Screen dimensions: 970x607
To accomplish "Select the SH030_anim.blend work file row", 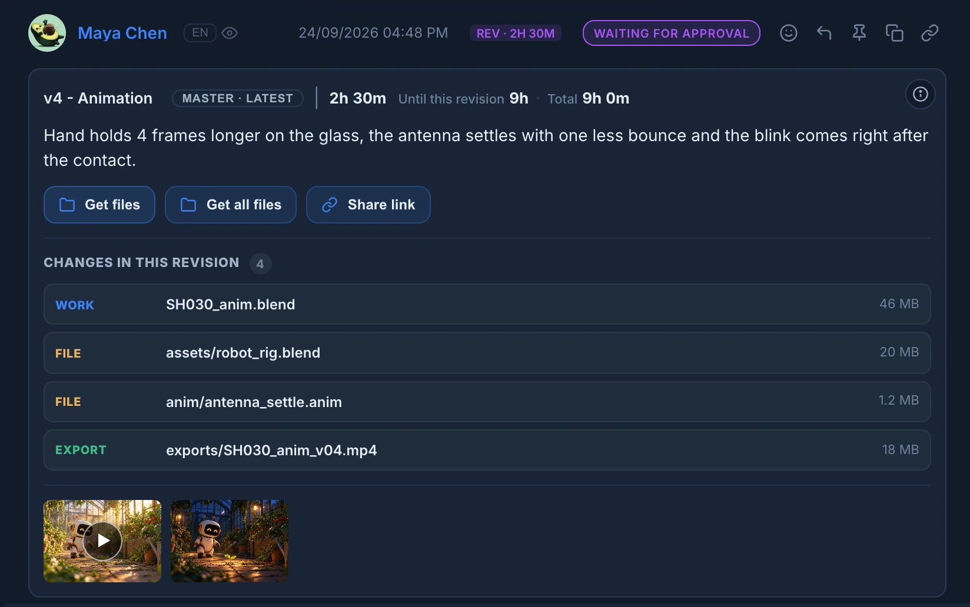I will pos(487,304).
